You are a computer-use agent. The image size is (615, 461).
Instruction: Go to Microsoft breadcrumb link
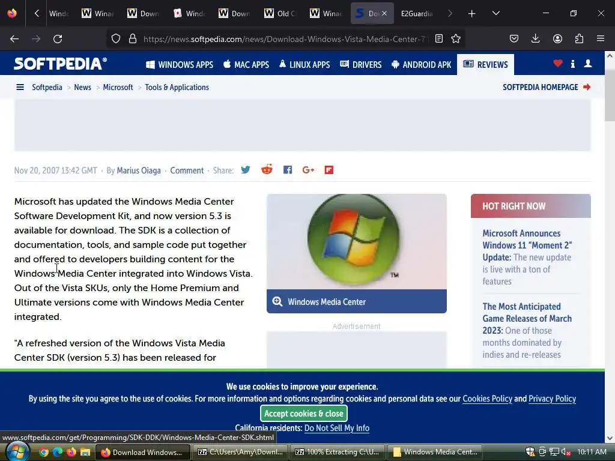(118, 87)
